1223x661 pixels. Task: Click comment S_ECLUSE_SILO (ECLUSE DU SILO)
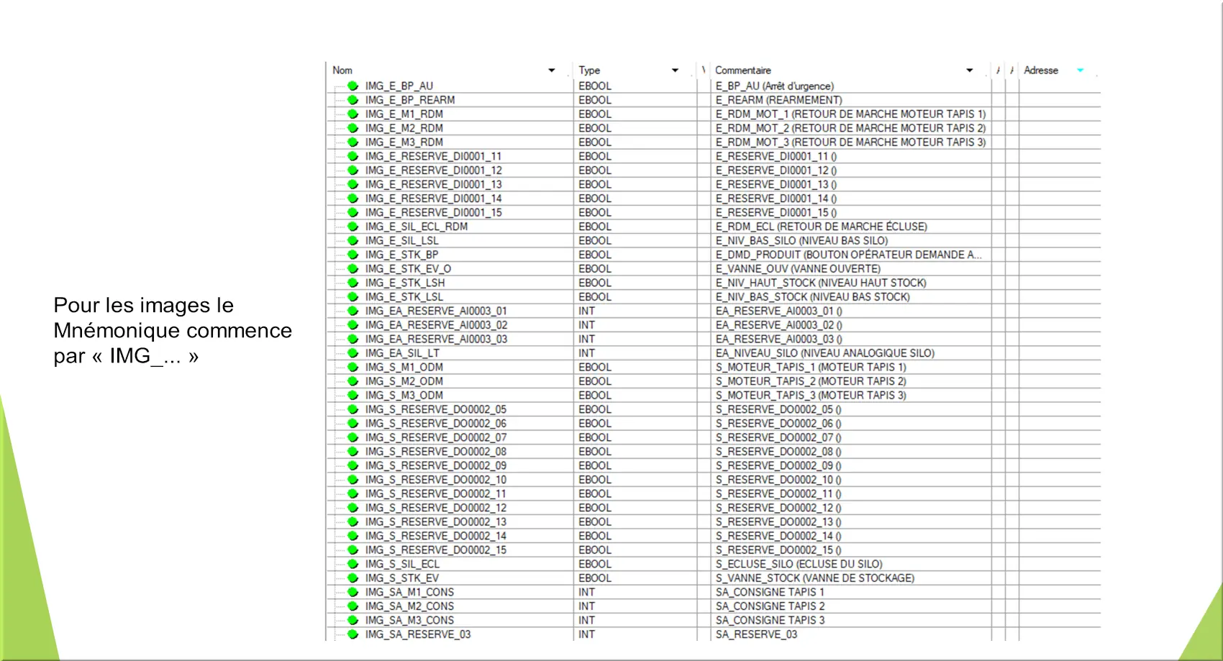(799, 564)
